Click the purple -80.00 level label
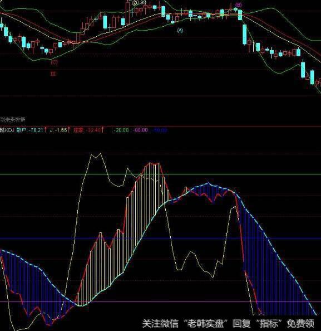The width and height of the screenshot is (321, 331). 140,130
